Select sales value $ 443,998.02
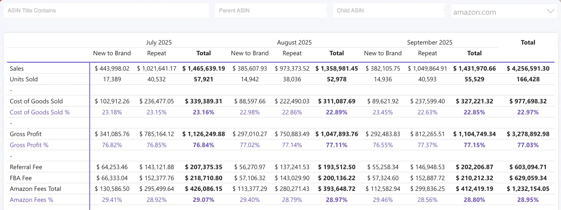Image resolution: width=561 pixels, height=210 pixels. coord(112,68)
